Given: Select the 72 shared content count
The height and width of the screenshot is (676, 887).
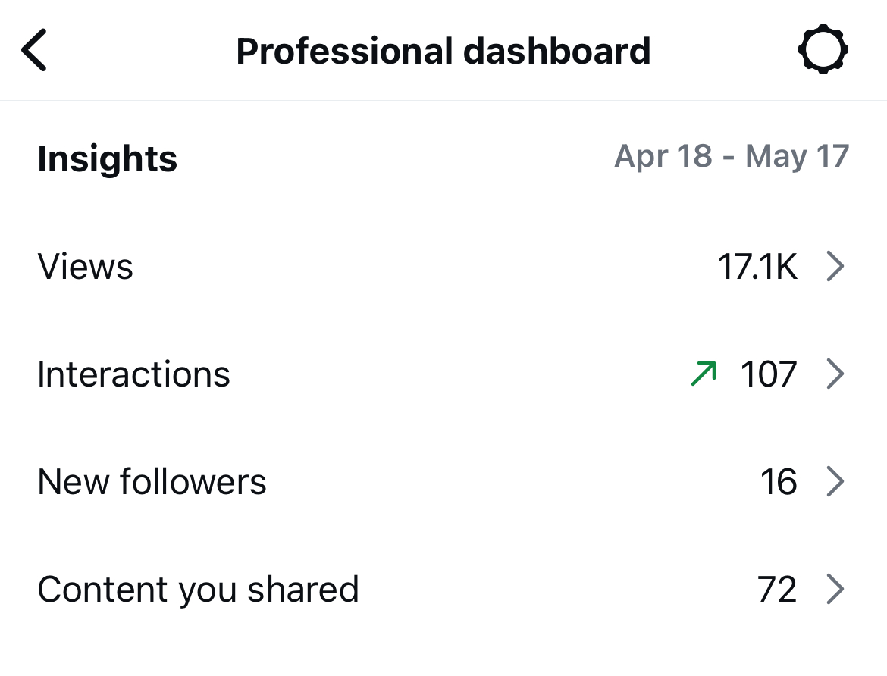Looking at the screenshot, I should click(x=779, y=589).
